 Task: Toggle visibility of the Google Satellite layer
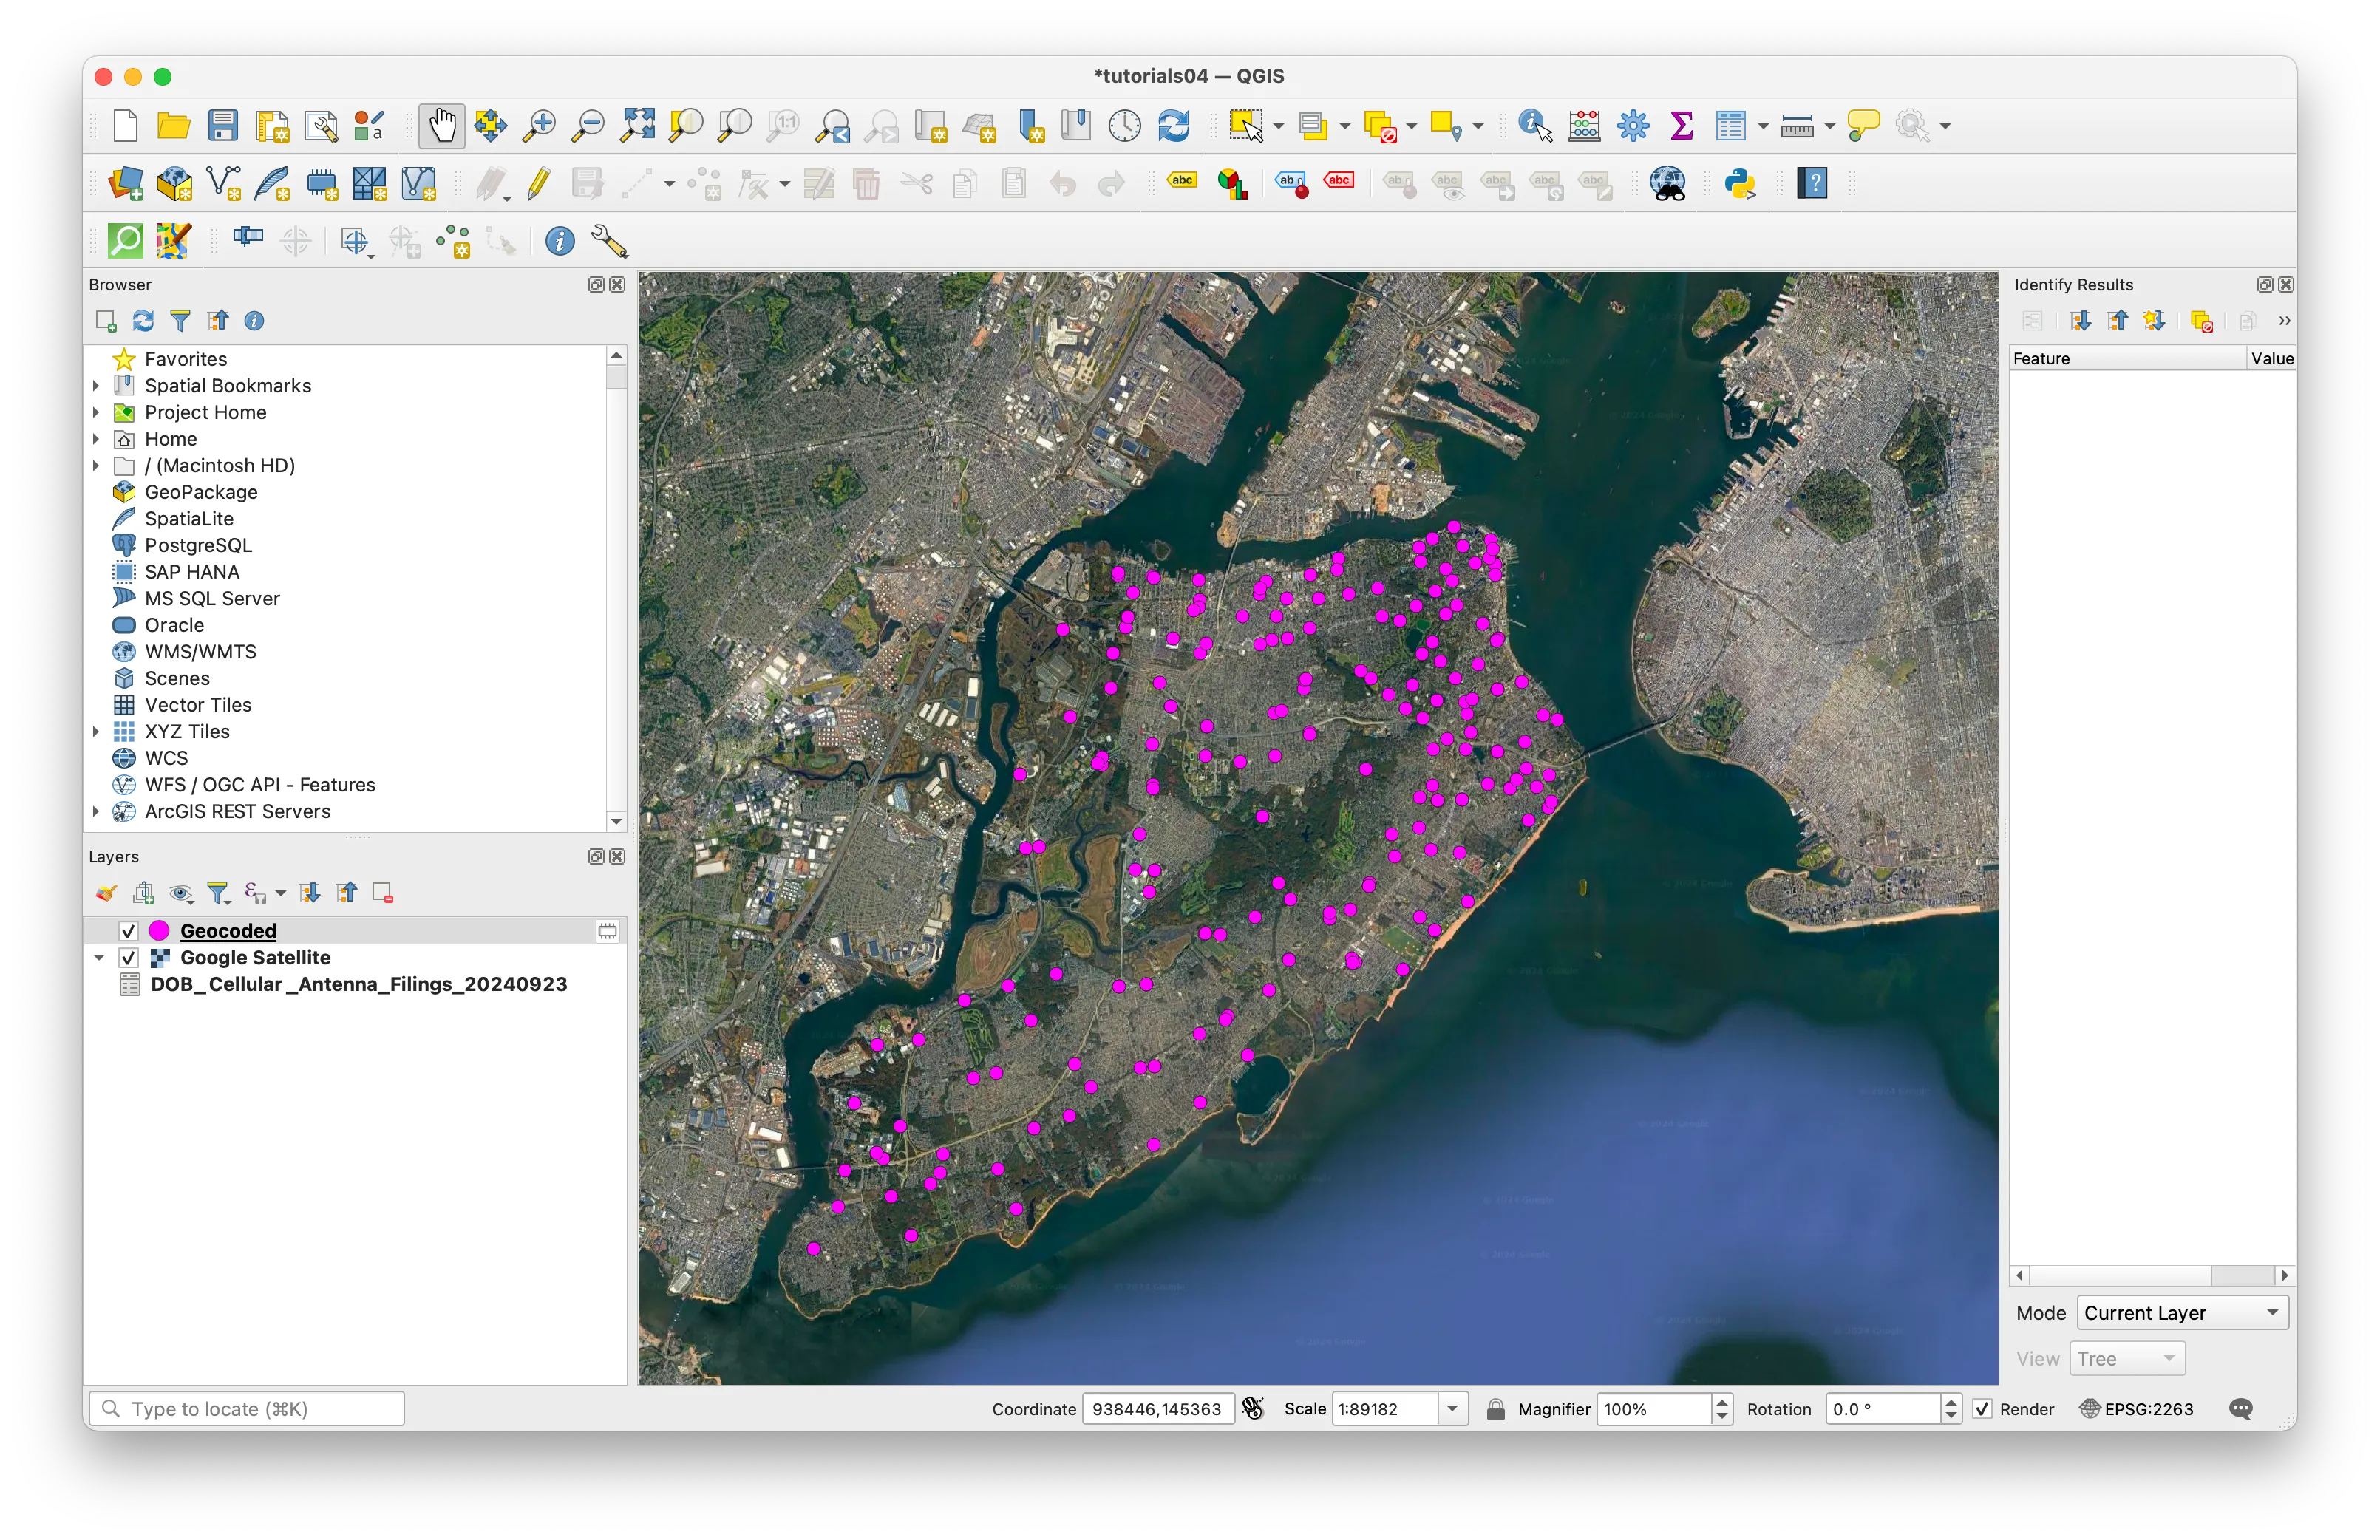[x=129, y=957]
